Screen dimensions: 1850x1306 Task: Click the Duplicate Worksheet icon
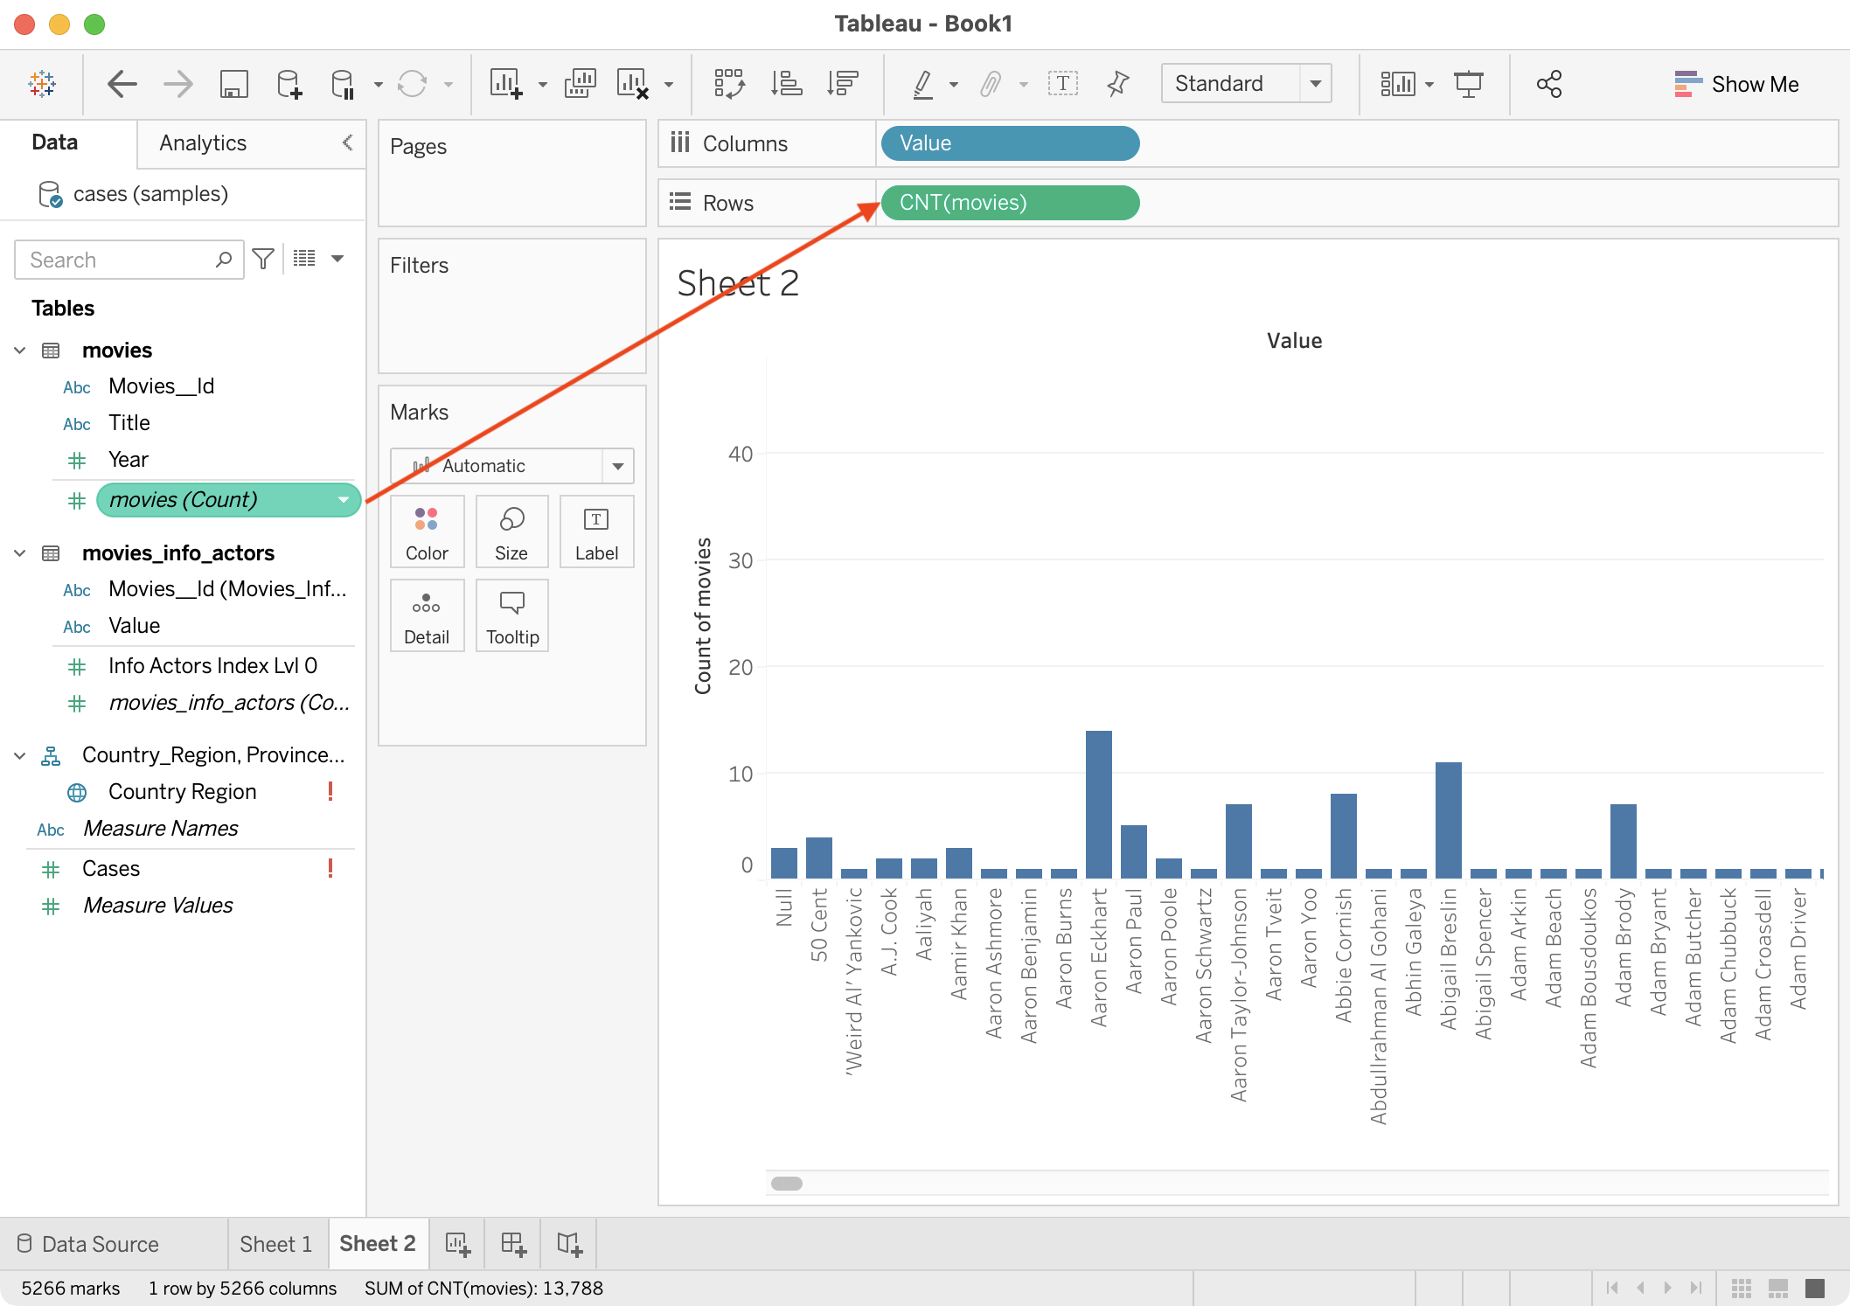580,84
